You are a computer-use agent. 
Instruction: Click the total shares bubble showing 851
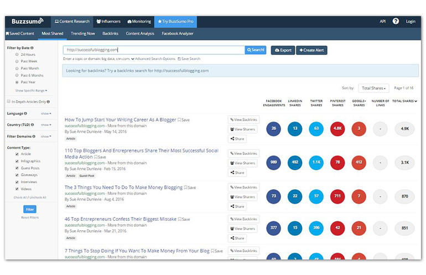[x=404, y=228]
